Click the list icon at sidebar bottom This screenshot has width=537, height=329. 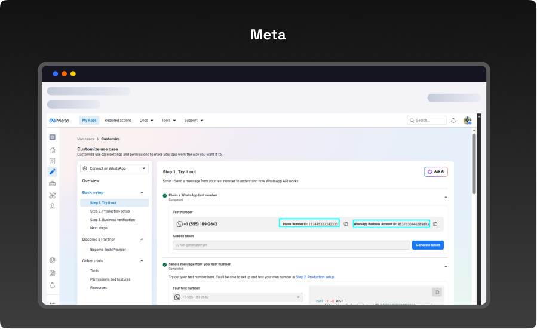point(53,303)
